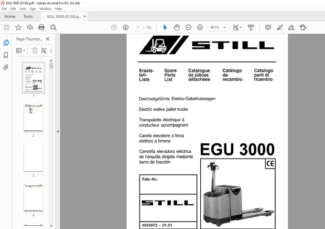Go to the next page arrow

[x=126, y=27]
